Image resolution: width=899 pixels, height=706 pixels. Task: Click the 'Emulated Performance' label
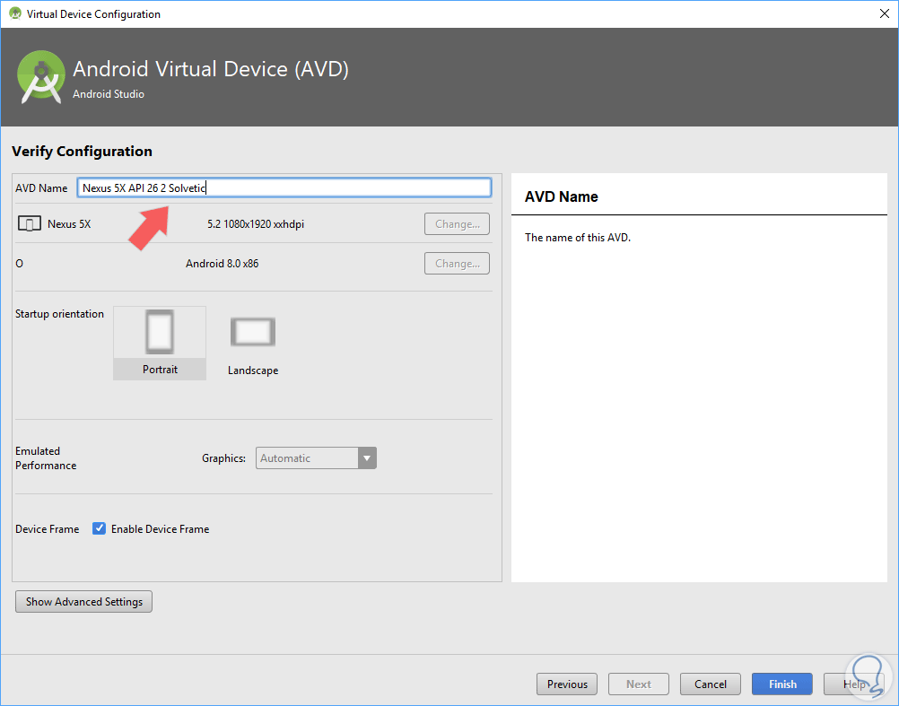click(46, 458)
